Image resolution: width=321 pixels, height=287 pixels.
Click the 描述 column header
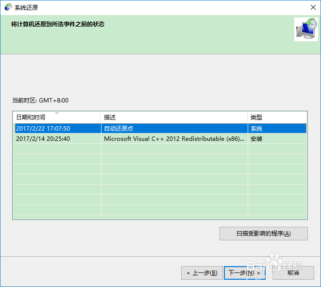(x=174, y=118)
